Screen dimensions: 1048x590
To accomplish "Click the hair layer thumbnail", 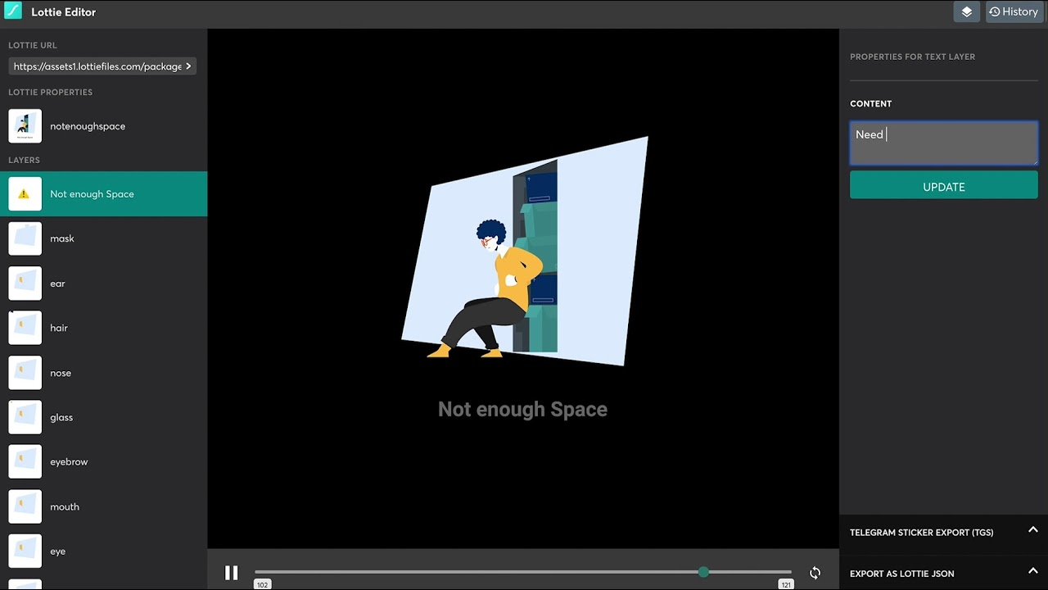I will 25,328.
